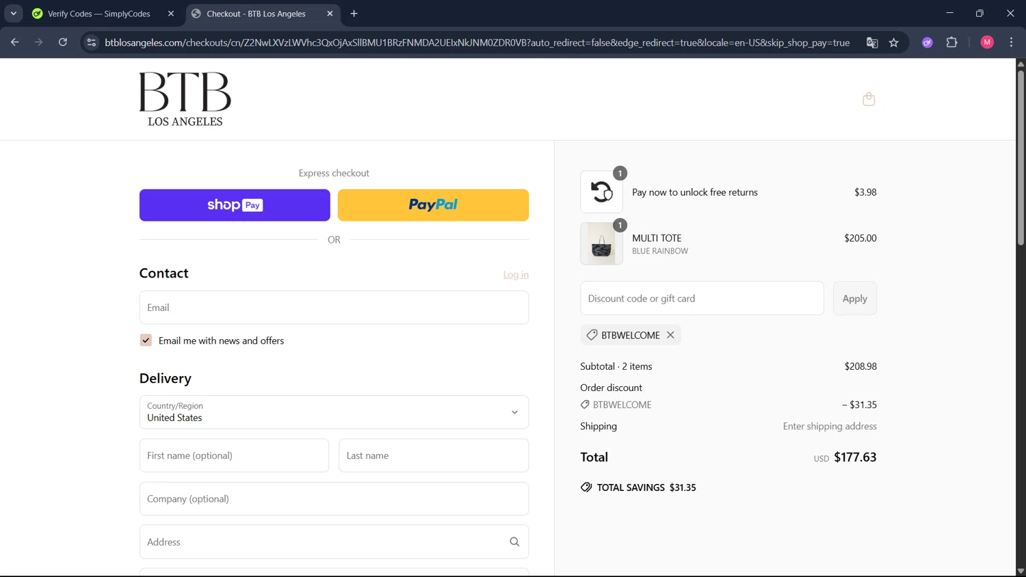Open the tab search dropdown arrow
The image size is (1026, 577).
point(13,14)
